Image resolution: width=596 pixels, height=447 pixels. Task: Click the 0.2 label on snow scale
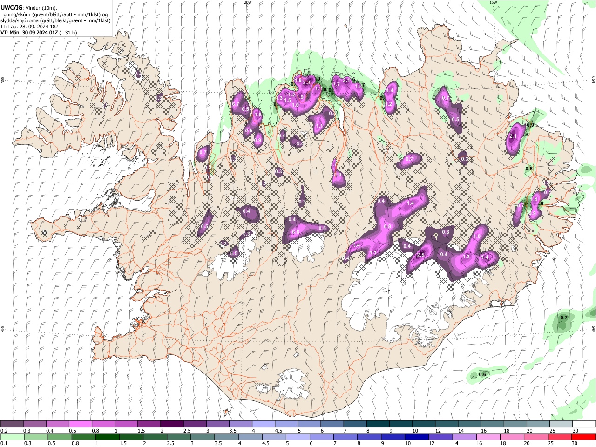(4, 431)
